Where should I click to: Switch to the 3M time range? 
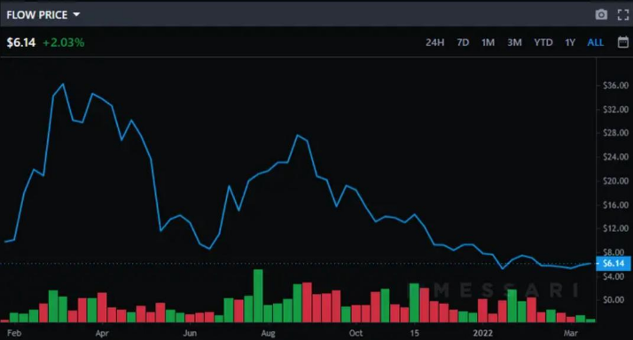[x=514, y=42]
